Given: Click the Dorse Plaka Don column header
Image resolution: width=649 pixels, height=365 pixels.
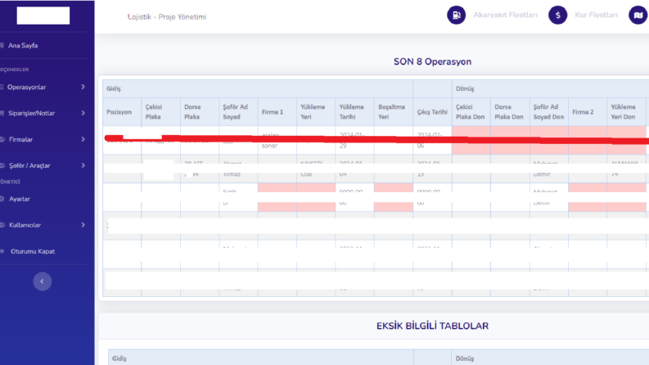Looking at the screenshot, I should 509,112.
